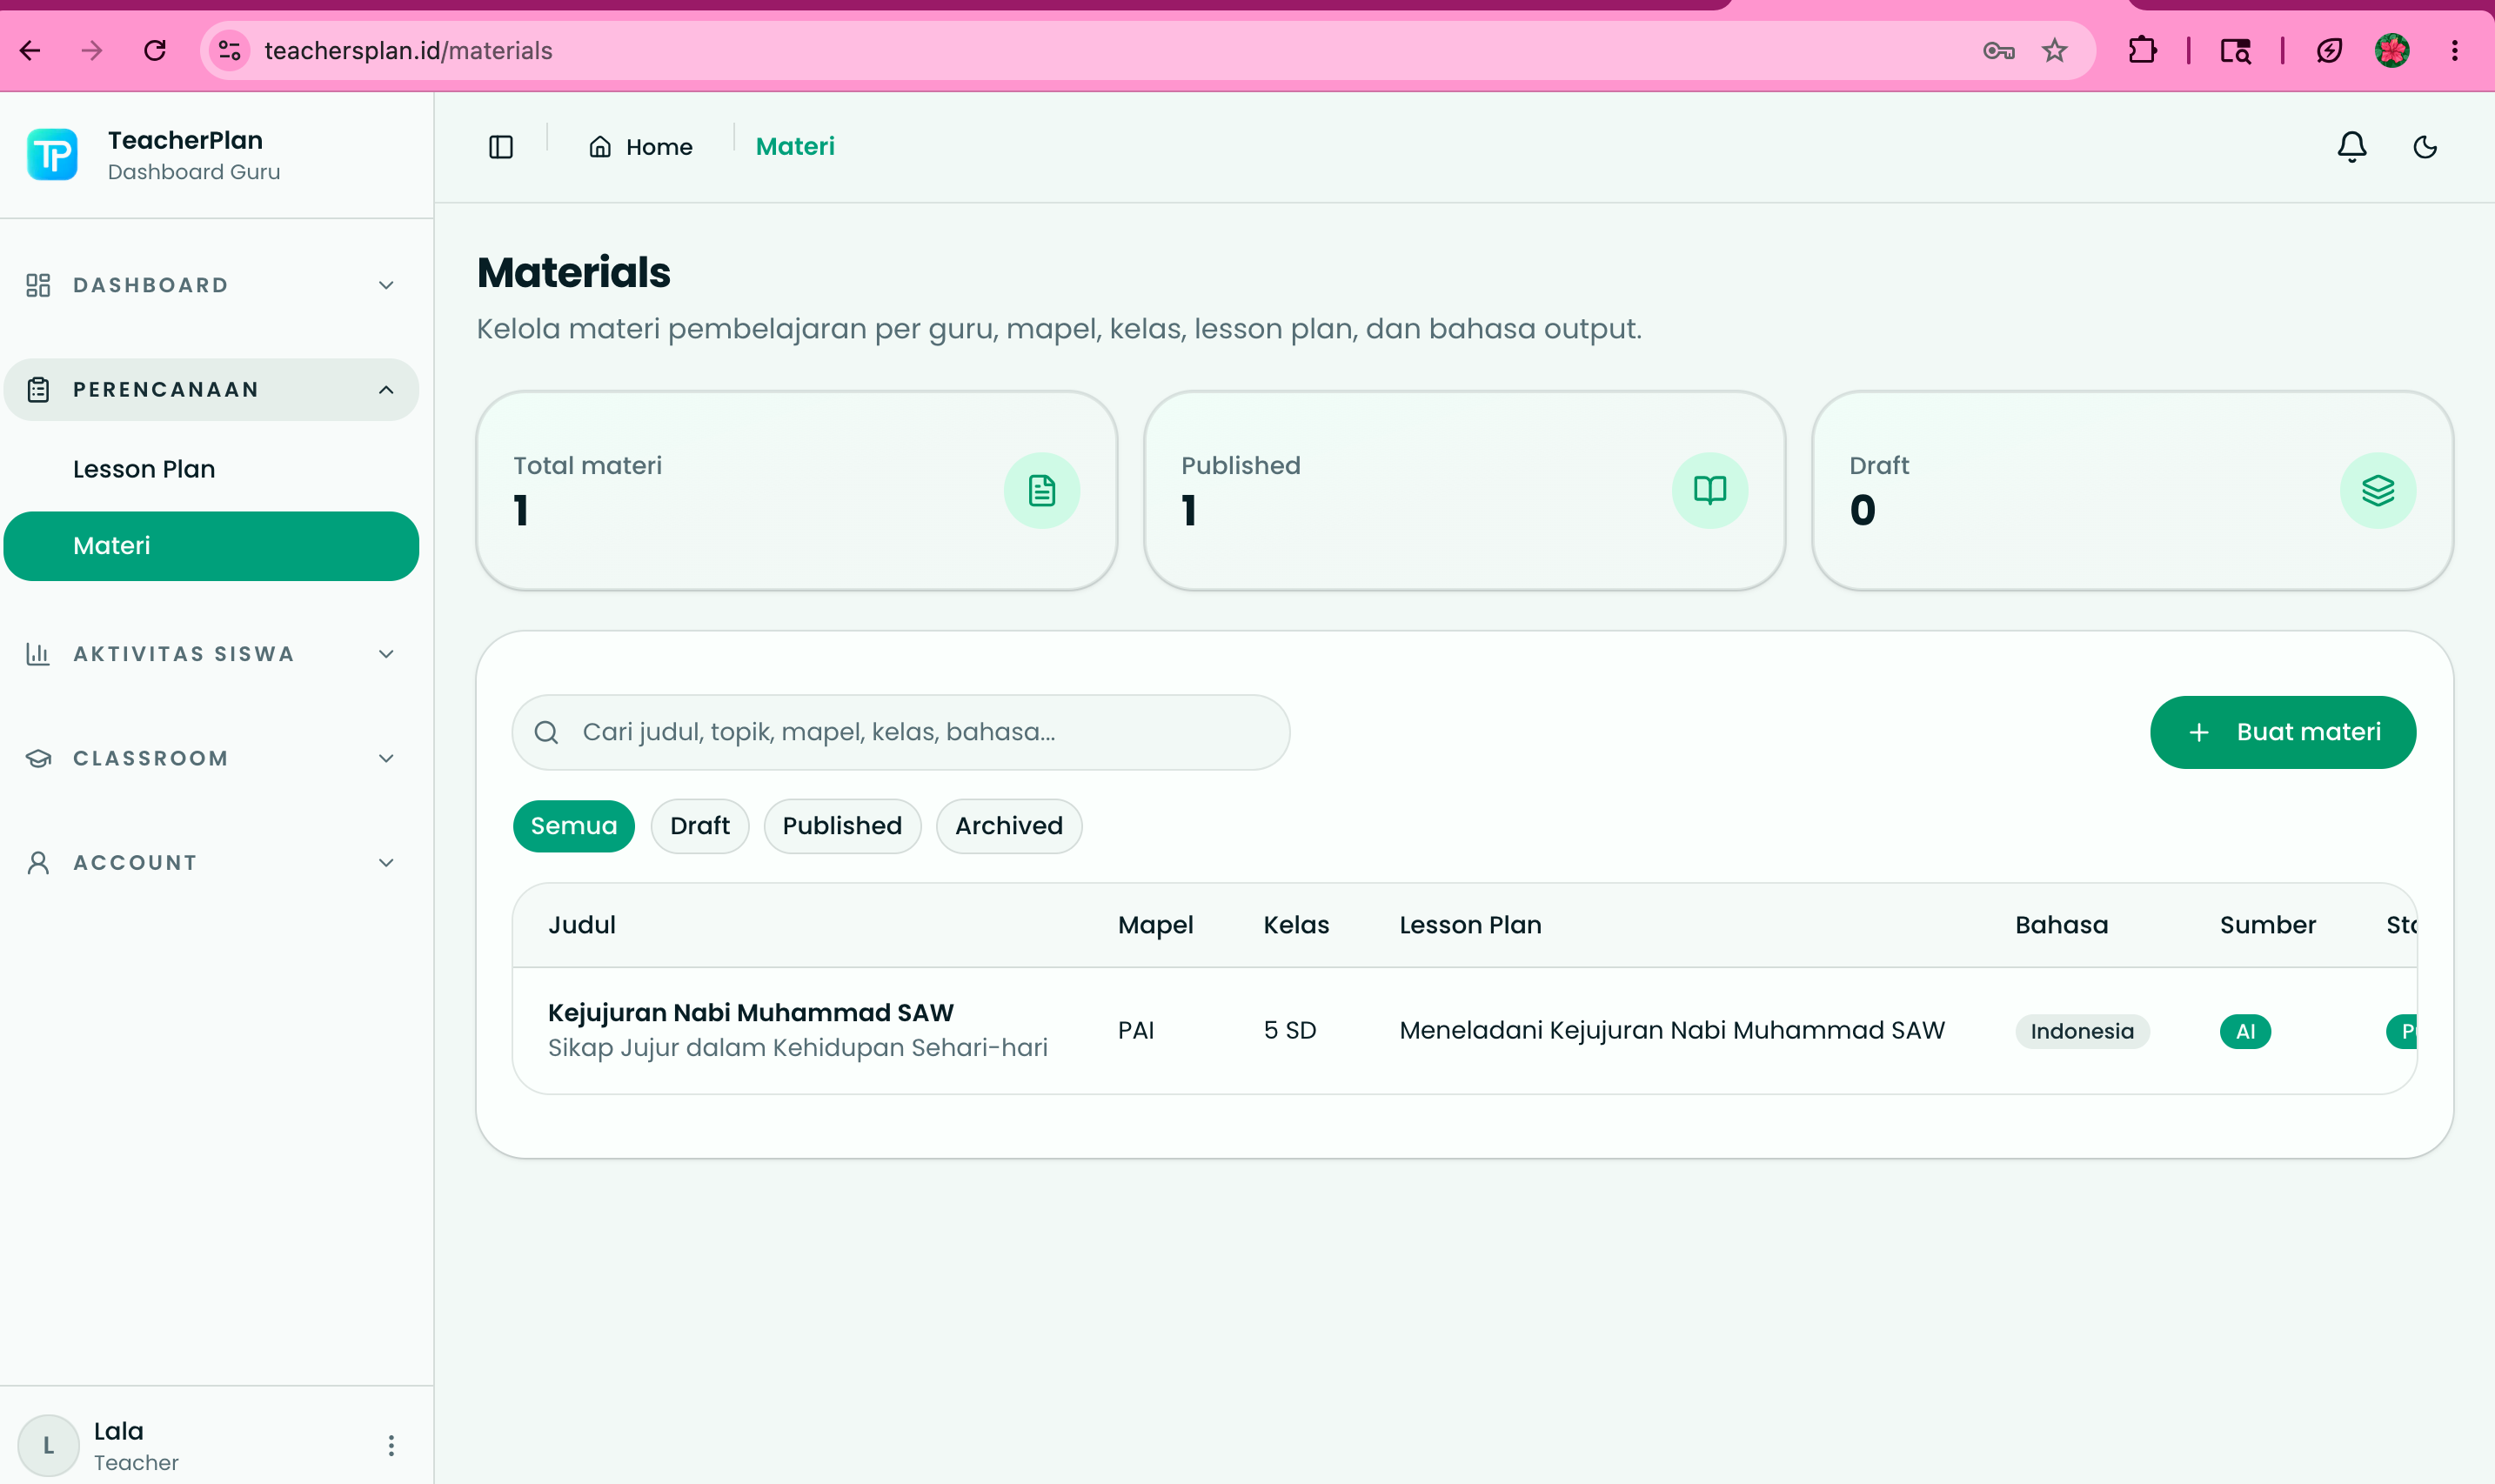Click the Perencanaan clipboard icon

38,390
